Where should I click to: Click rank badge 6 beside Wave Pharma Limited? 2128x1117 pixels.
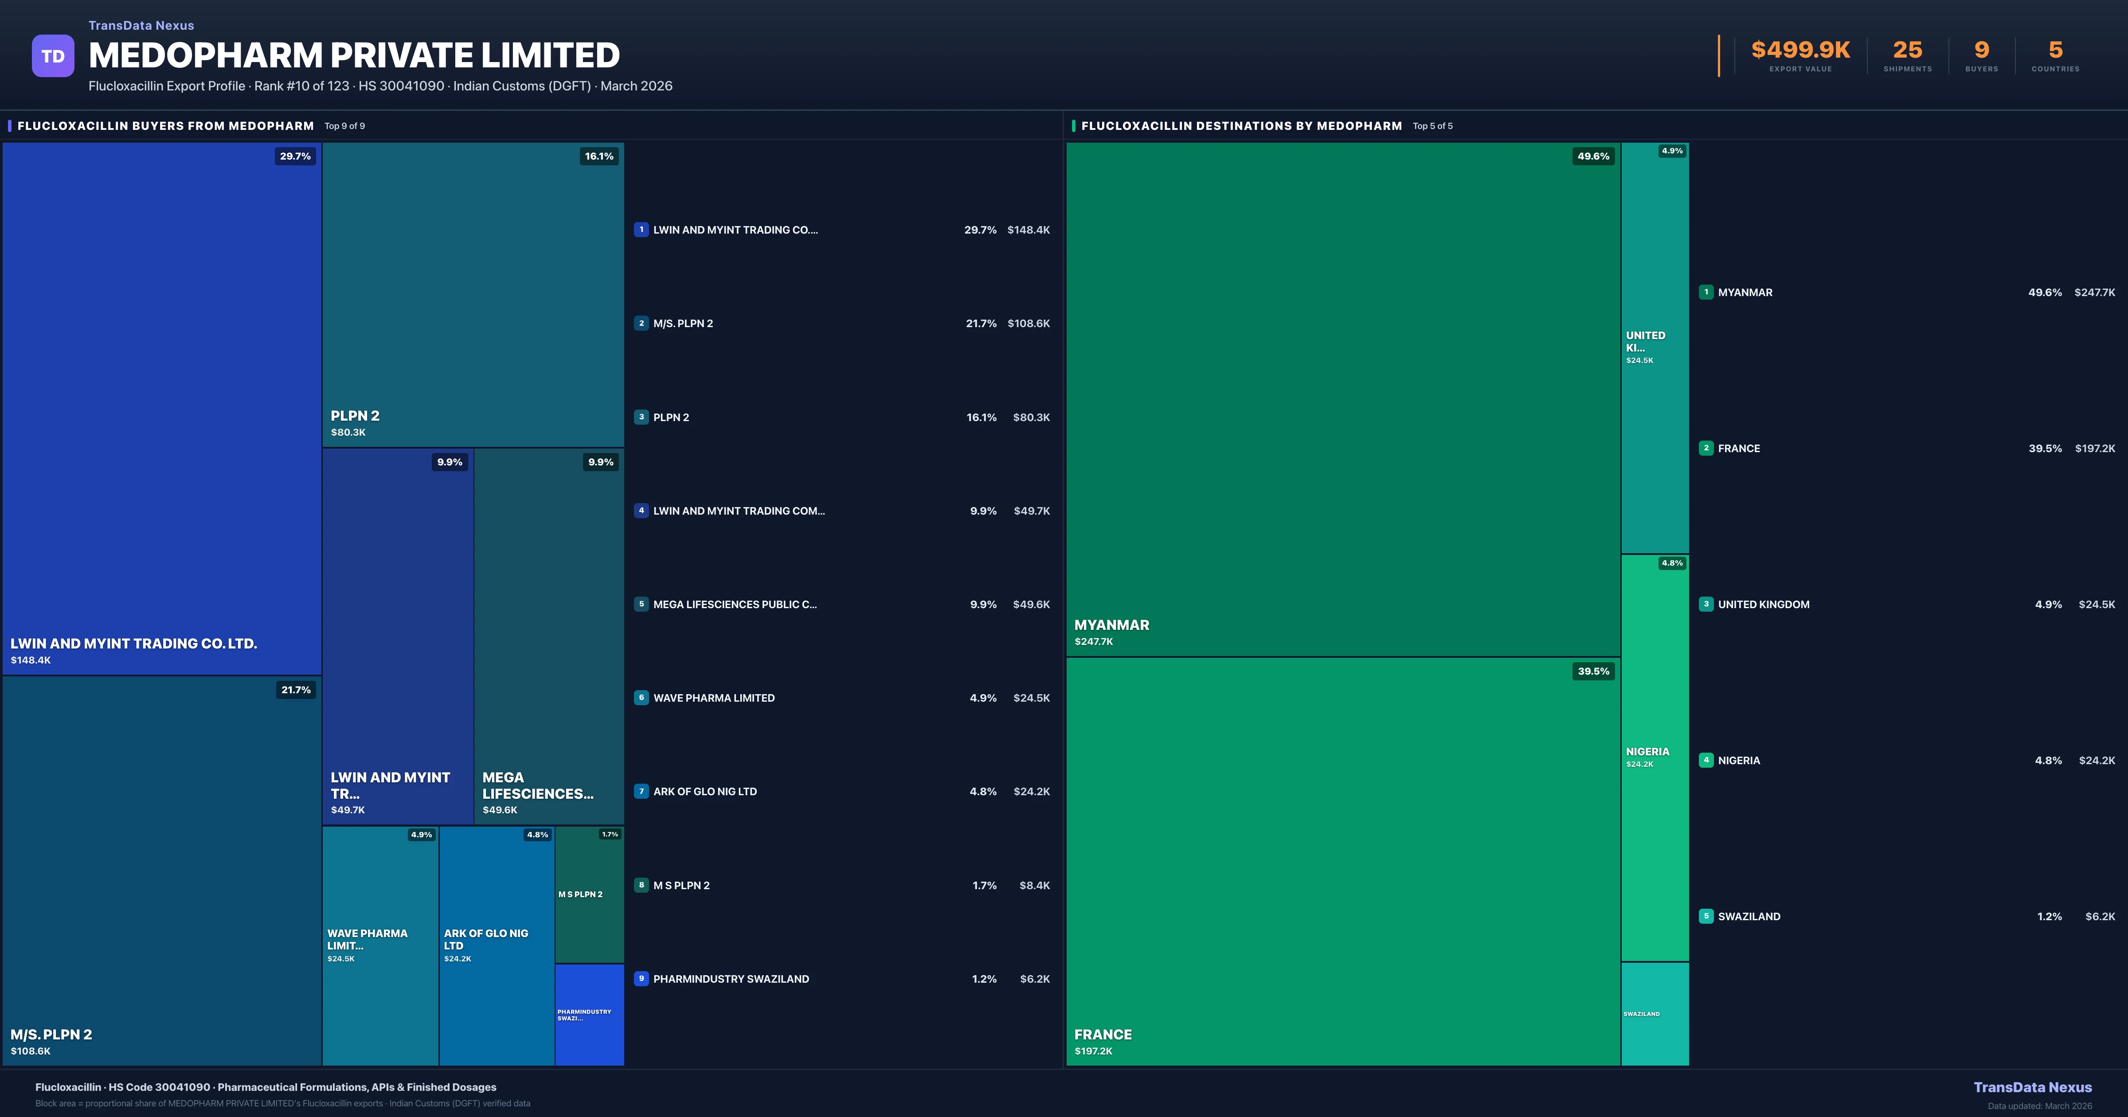pos(641,697)
